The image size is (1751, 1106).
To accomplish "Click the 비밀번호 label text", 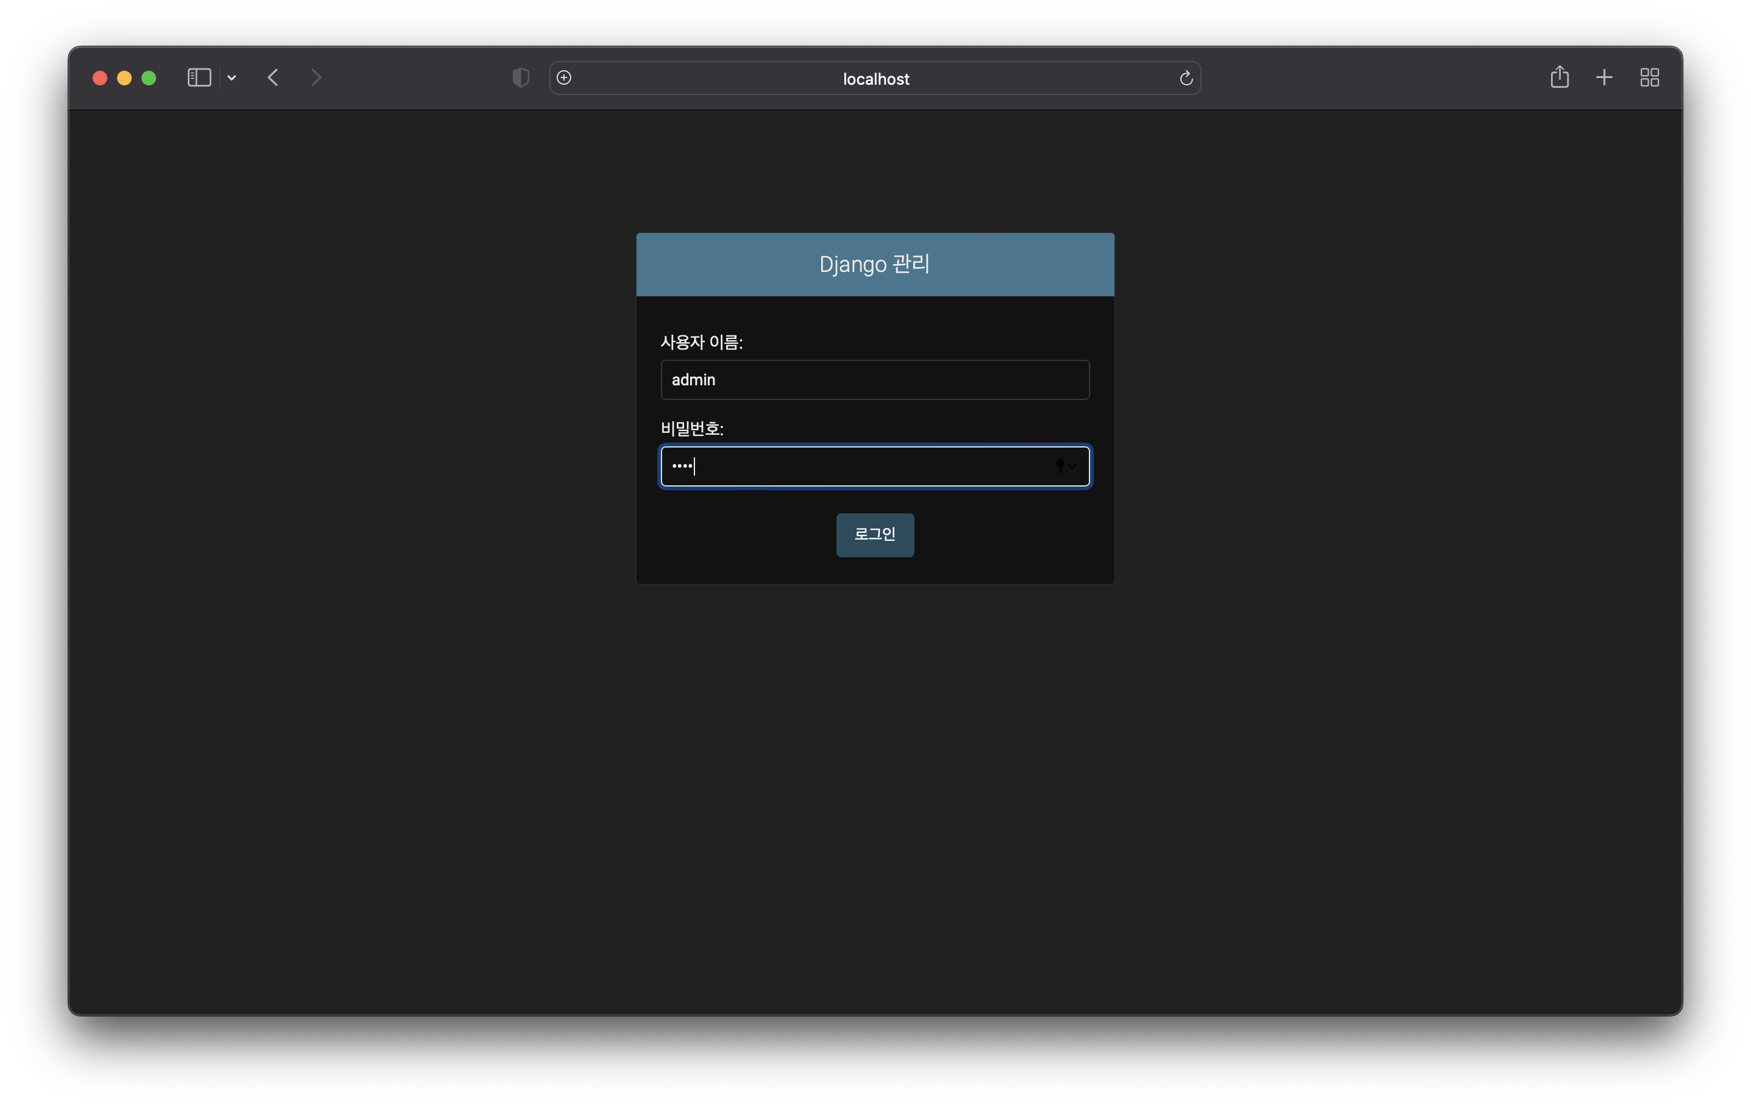I will 691,429.
